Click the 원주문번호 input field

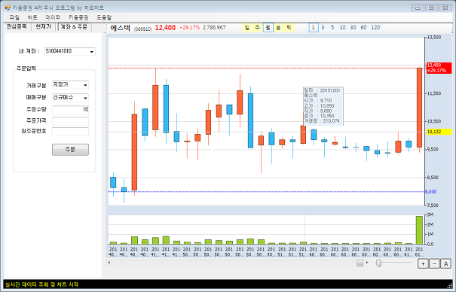click(70, 132)
